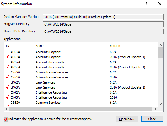The width and height of the screenshot is (167, 126).
Task: Click Intelligence Reporting name in BX62A row
Action: (51, 92)
